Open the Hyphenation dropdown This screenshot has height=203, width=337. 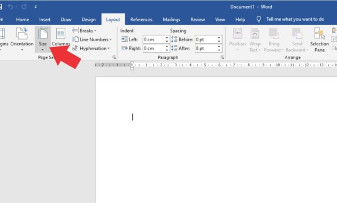pyautogui.click(x=91, y=48)
